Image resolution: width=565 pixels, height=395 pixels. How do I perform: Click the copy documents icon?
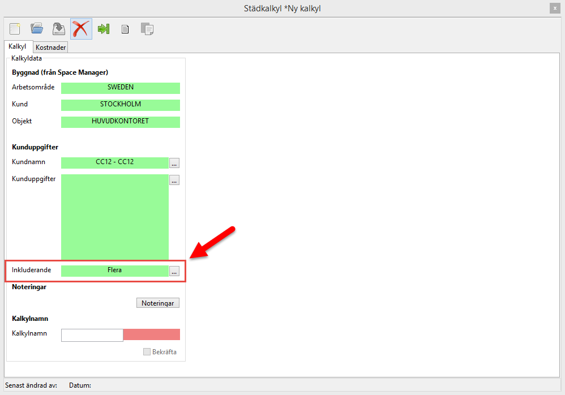[147, 29]
